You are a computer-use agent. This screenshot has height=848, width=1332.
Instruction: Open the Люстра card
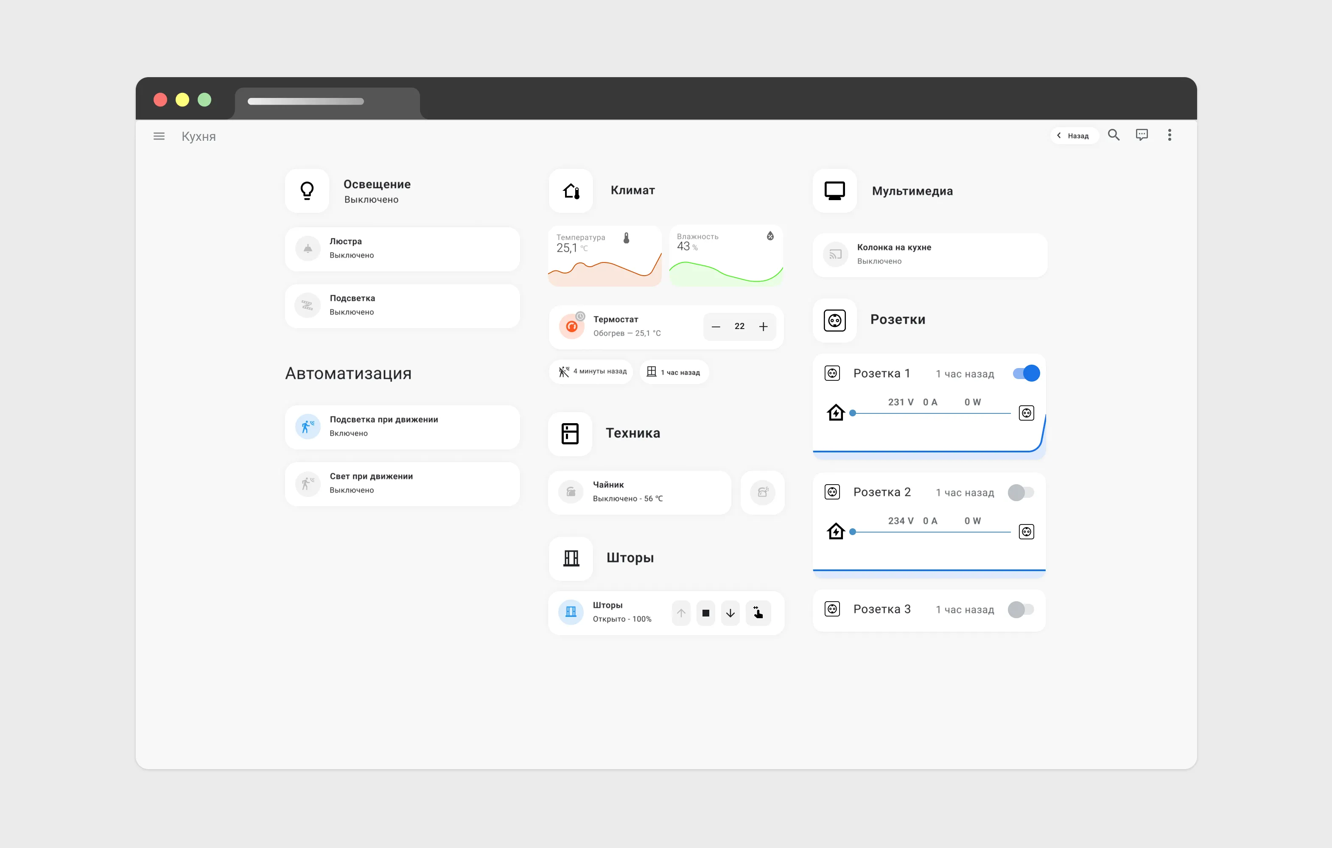coord(402,249)
